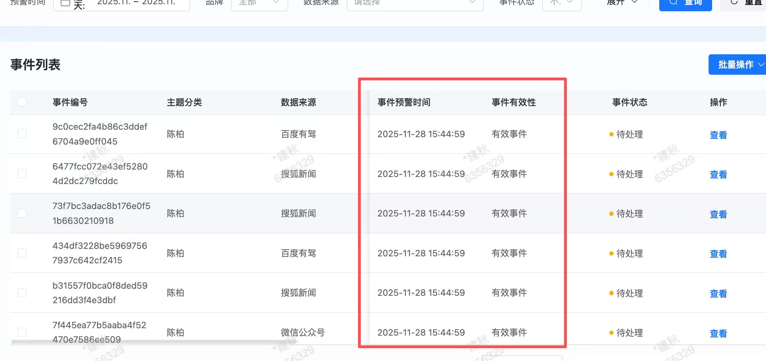Expand more filters with 展开
The image size is (766, 361).
pyautogui.click(x=622, y=3)
